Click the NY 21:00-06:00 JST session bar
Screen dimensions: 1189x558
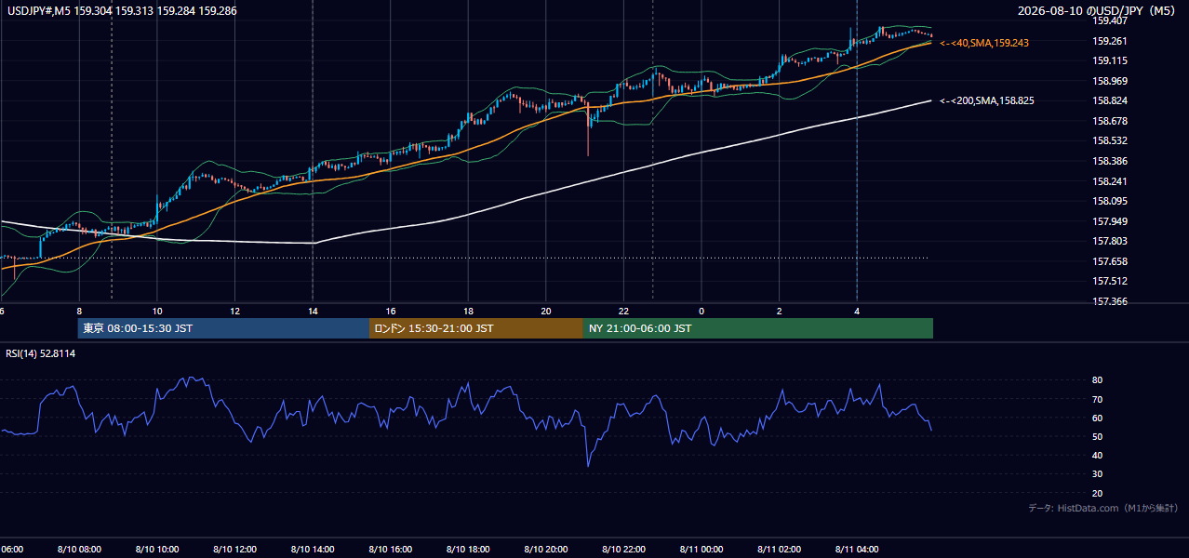point(758,328)
